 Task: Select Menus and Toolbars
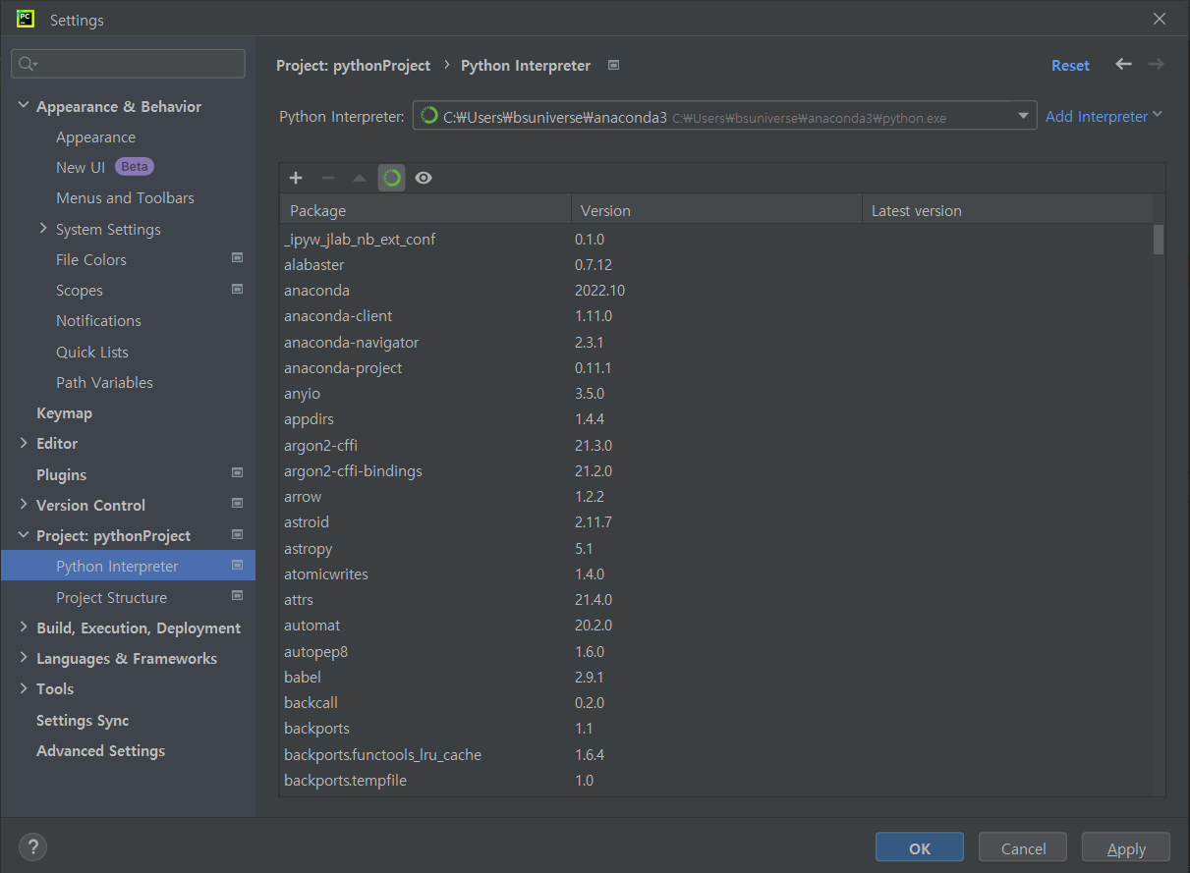(x=125, y=198)
